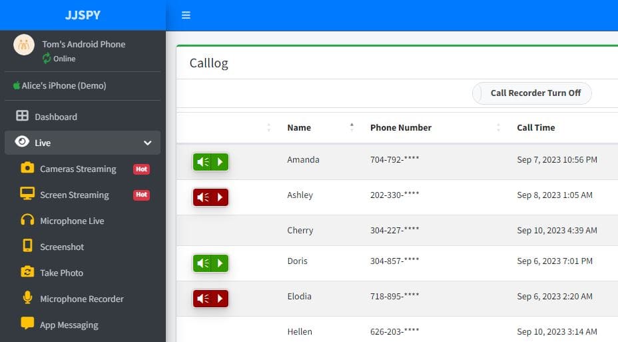Click call time Sep 7, 2023 10:56 PM
Screen dimensions: 618x342
coord(557,160)
